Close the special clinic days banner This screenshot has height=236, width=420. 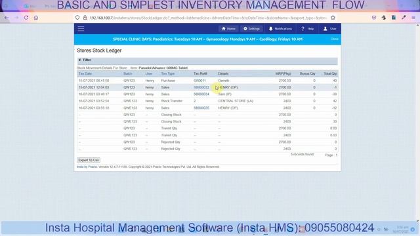(x=334, y=39)
